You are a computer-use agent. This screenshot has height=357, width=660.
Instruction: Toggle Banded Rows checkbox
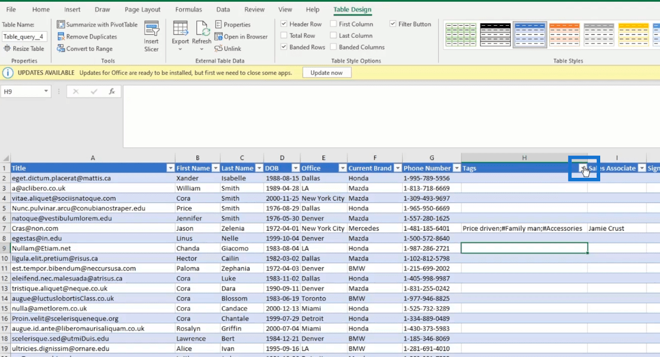(x=284, y=47)
